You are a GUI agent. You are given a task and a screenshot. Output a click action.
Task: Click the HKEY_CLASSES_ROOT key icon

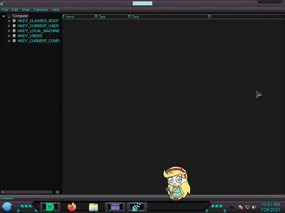click(x=14, y=21)
